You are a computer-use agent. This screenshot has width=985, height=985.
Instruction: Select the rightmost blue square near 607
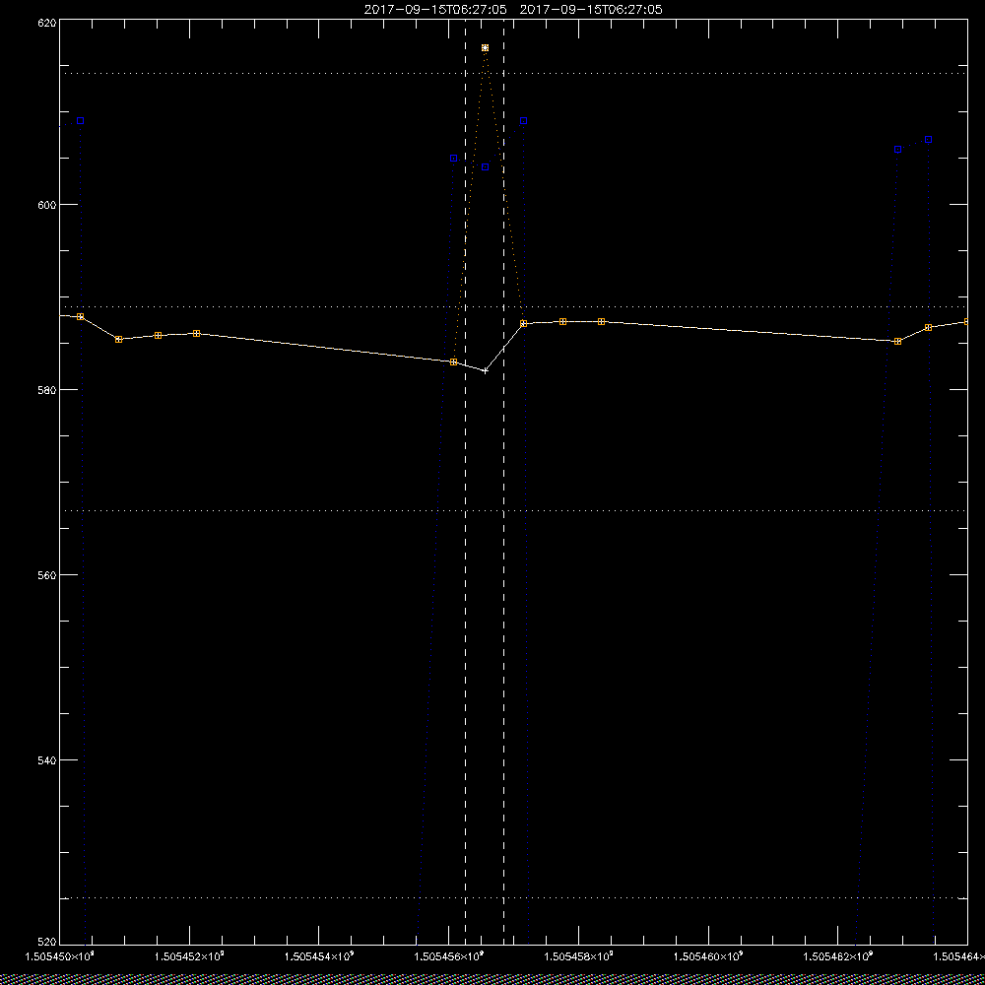(929, 140)
